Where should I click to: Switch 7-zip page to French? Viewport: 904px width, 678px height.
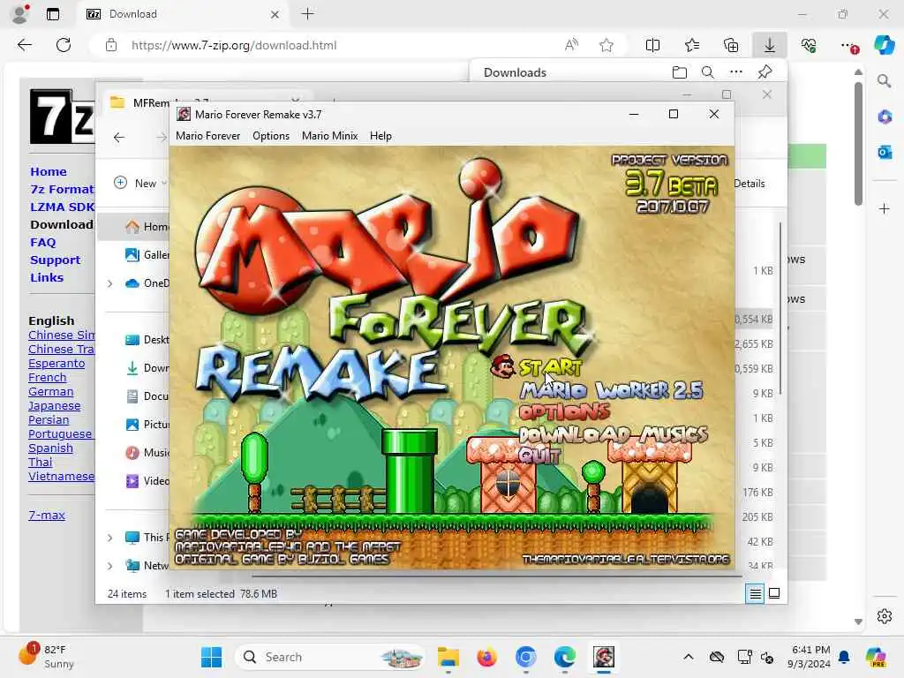click(48, 378)
